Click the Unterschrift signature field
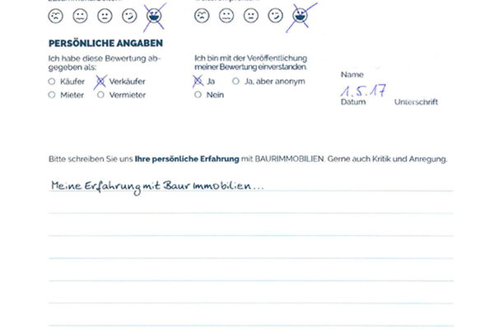 pos(417,103)
